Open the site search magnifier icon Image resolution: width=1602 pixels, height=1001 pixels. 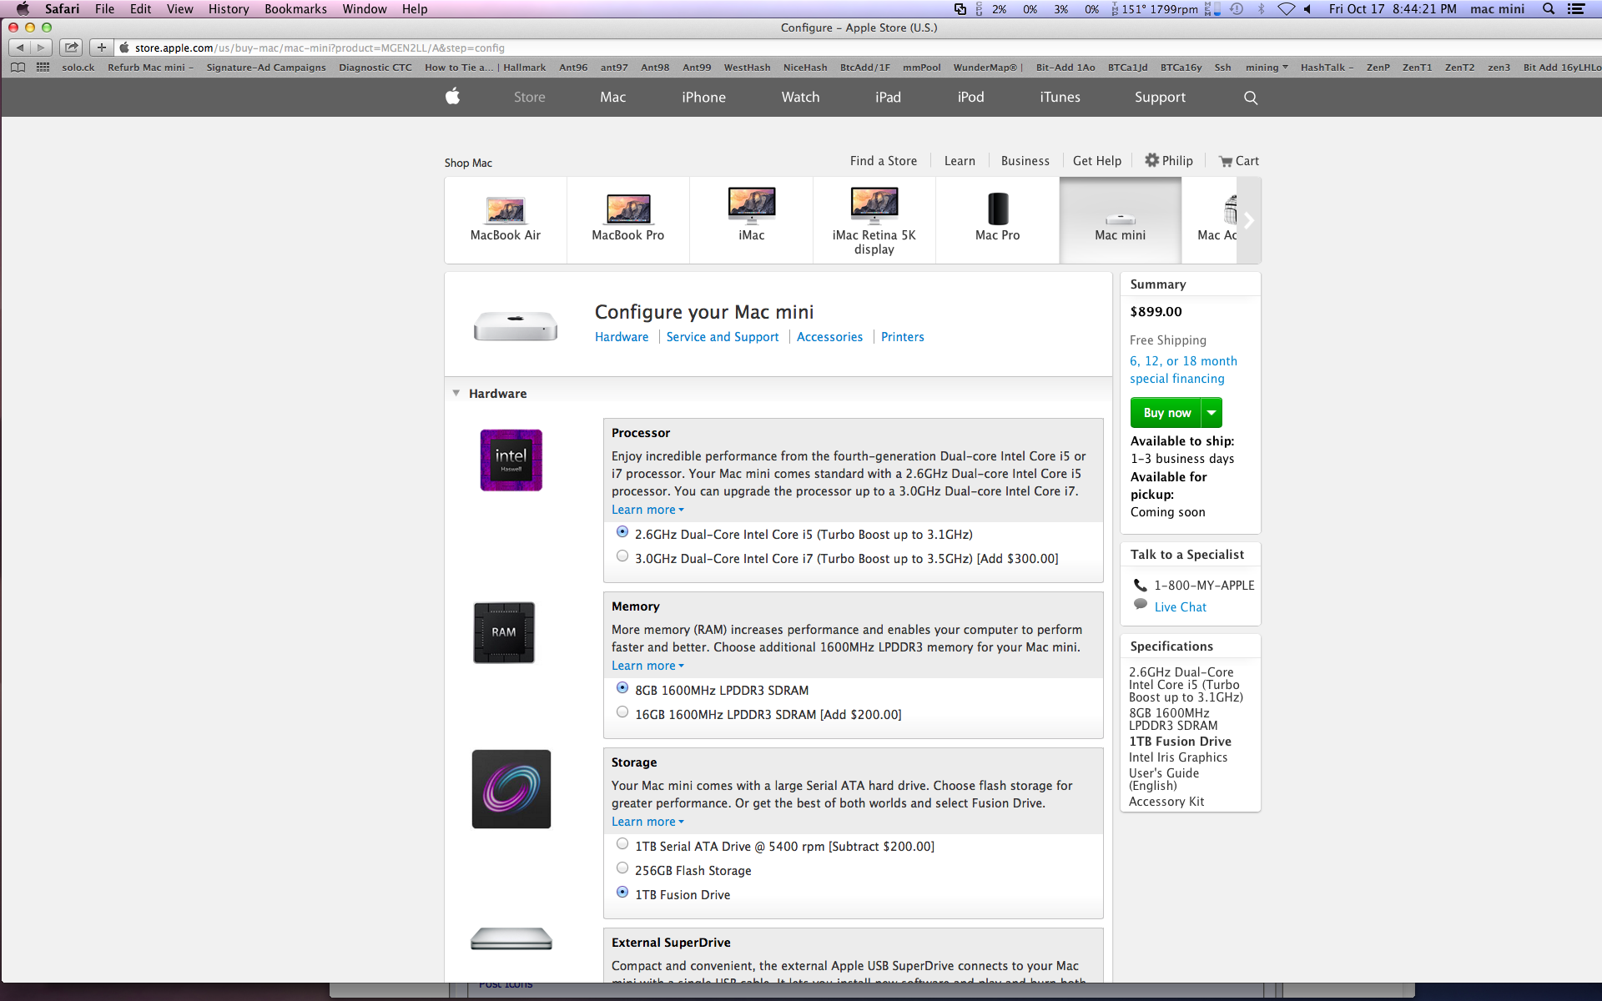click(1250, 98)
